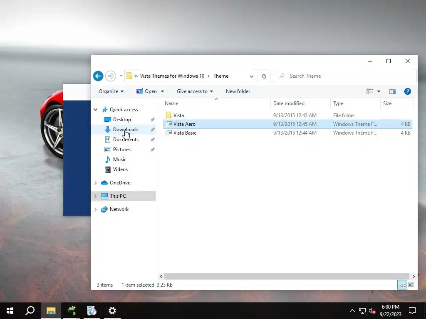The height and width of the screenshot is (319, 426).
Task: Open Pictures in Quick access
Action: pyautogui.click(x=122, y=150)
